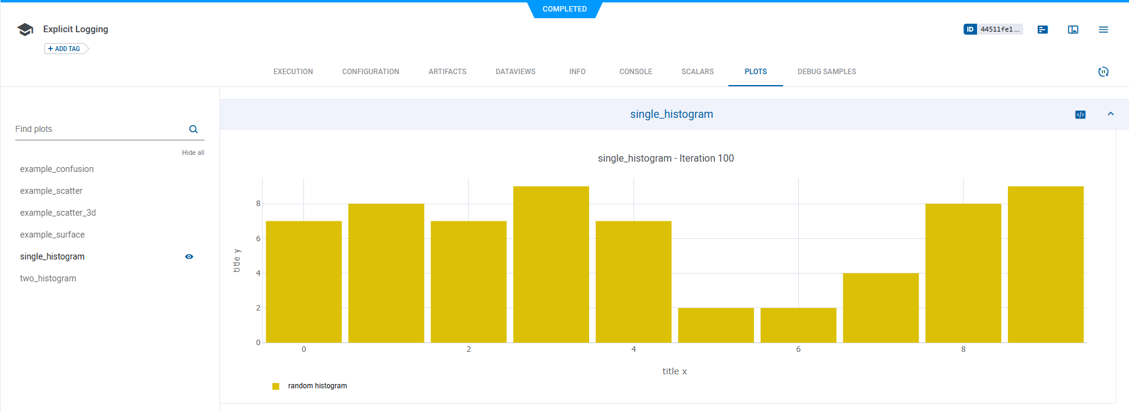Screen dimensions: 1129x412
Task: Click the experiment graduation cap icon
Action: [25, 29]
